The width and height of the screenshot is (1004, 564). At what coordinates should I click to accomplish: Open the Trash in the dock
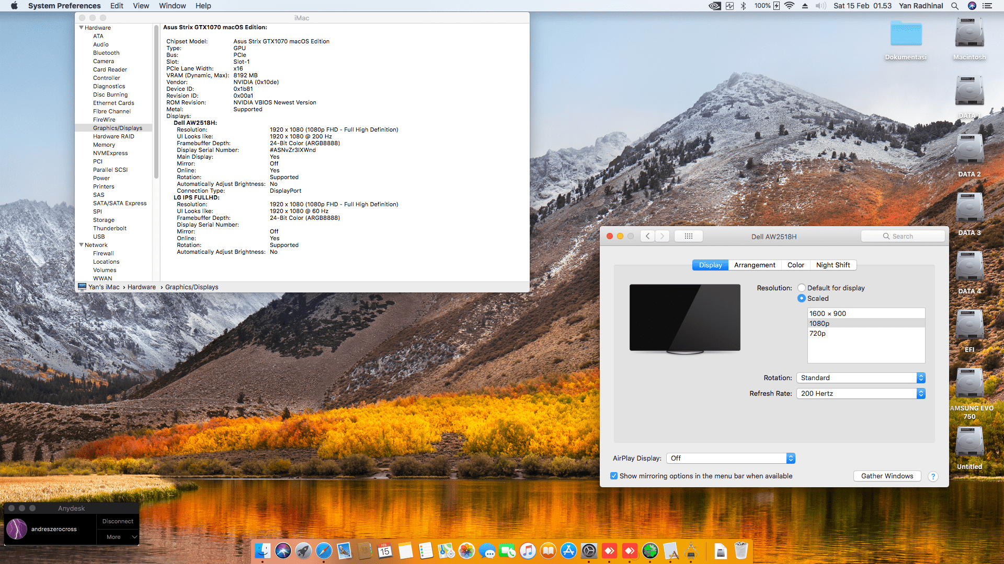pos(740,551)
